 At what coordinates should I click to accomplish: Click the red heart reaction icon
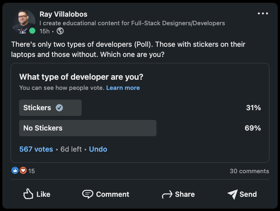tap(23, 170)
